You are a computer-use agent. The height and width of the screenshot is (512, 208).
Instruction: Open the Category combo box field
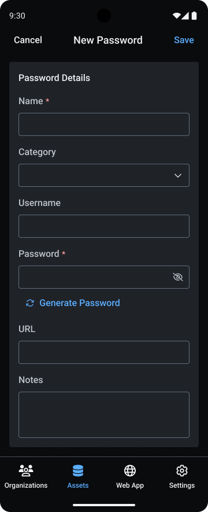point(104,175)
